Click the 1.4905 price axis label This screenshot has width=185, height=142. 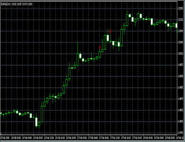pyautogui.click(x=180, y=88)
